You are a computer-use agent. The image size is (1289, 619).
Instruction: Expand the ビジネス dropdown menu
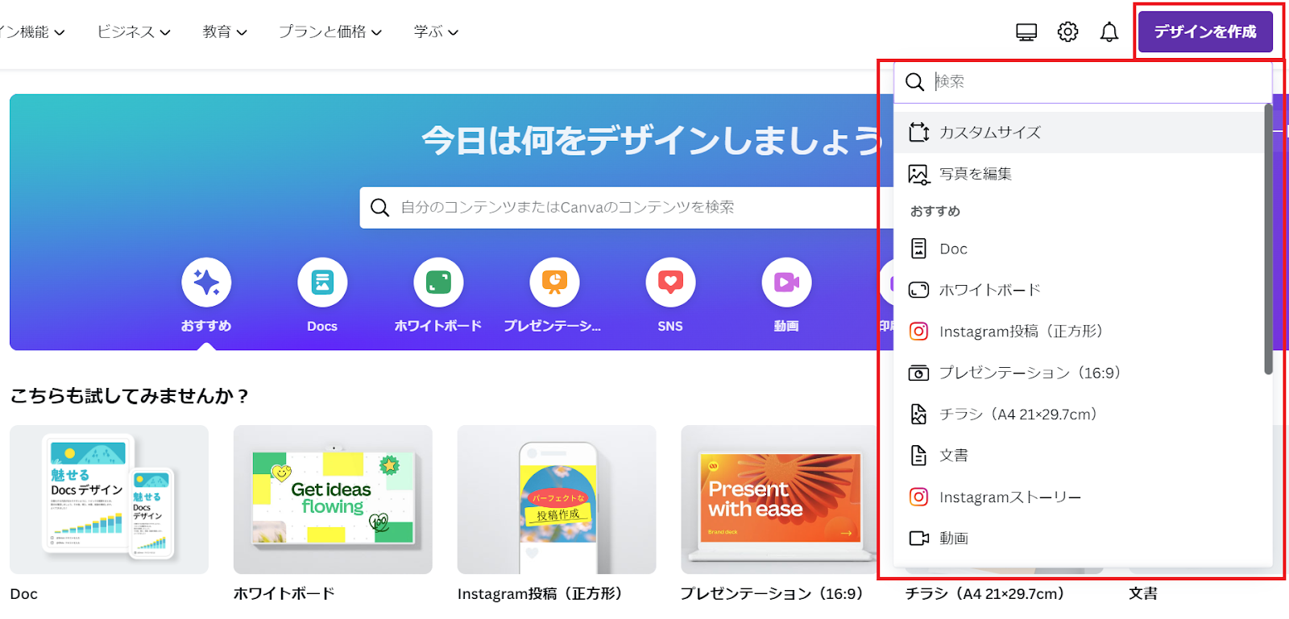[x=134, y=32]
